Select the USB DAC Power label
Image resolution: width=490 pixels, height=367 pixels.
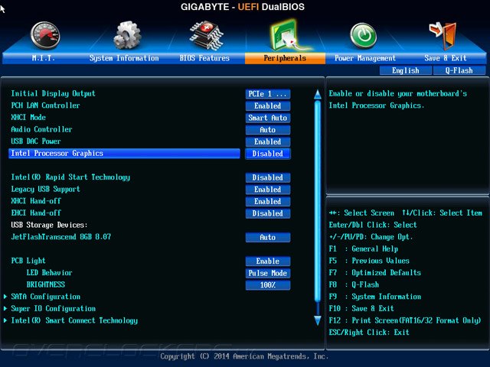pyautogui.click(x=36, y=141)
